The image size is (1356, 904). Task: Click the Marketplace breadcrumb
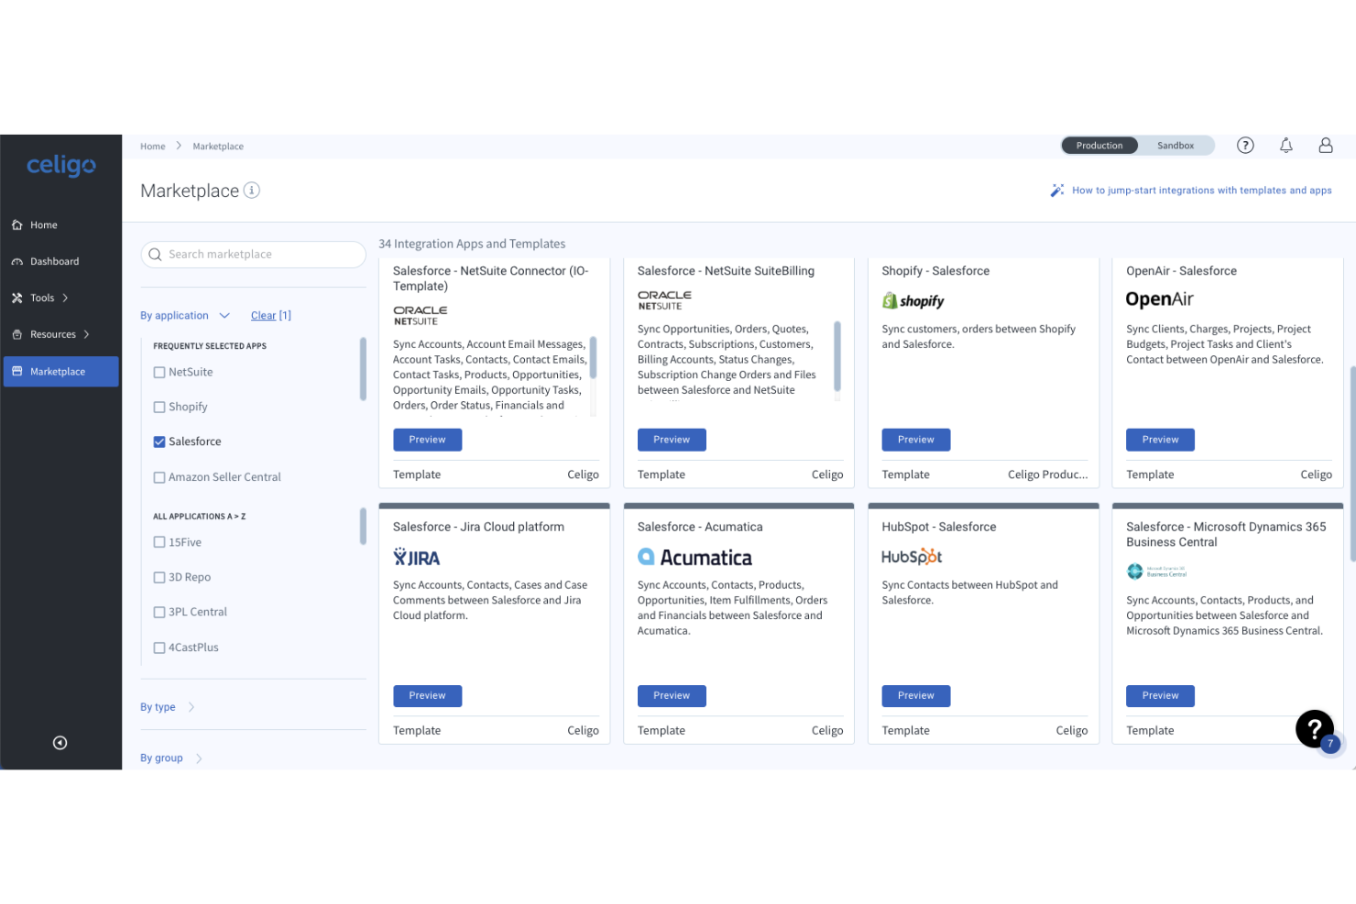(x=218, y=147)
